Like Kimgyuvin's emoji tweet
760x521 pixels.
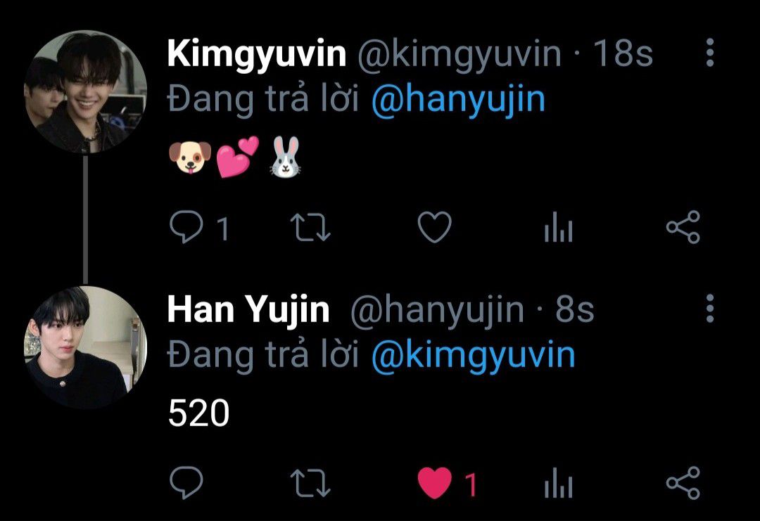(434, 226)
